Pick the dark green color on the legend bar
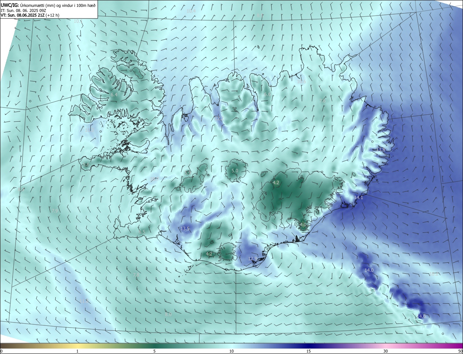The height and width of the screenshot is (354, 463). [154, 346]
